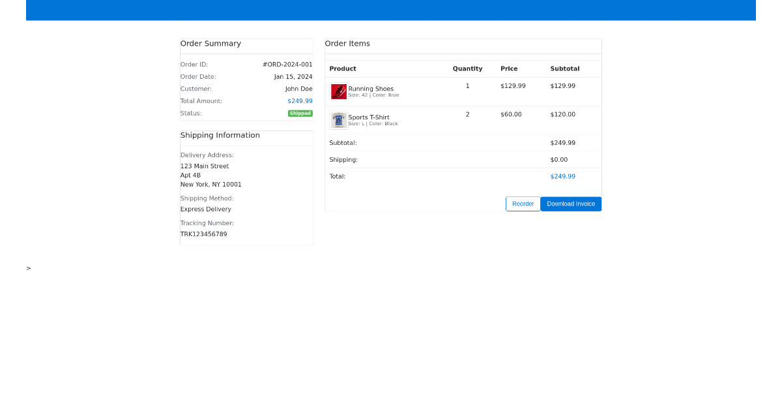Click the Shipping Information panel heading
Image resolution: width=782 pixels, height=411 pixels.
pos(220,135)
